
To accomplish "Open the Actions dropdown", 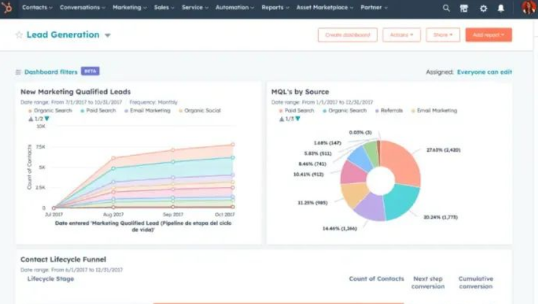I will (401, 35).
